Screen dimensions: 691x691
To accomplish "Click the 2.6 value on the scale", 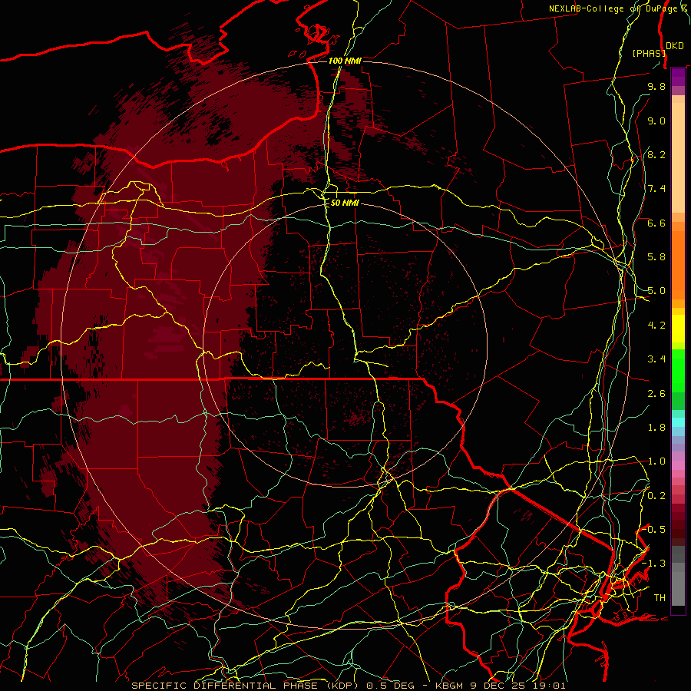I will [656, 394].
